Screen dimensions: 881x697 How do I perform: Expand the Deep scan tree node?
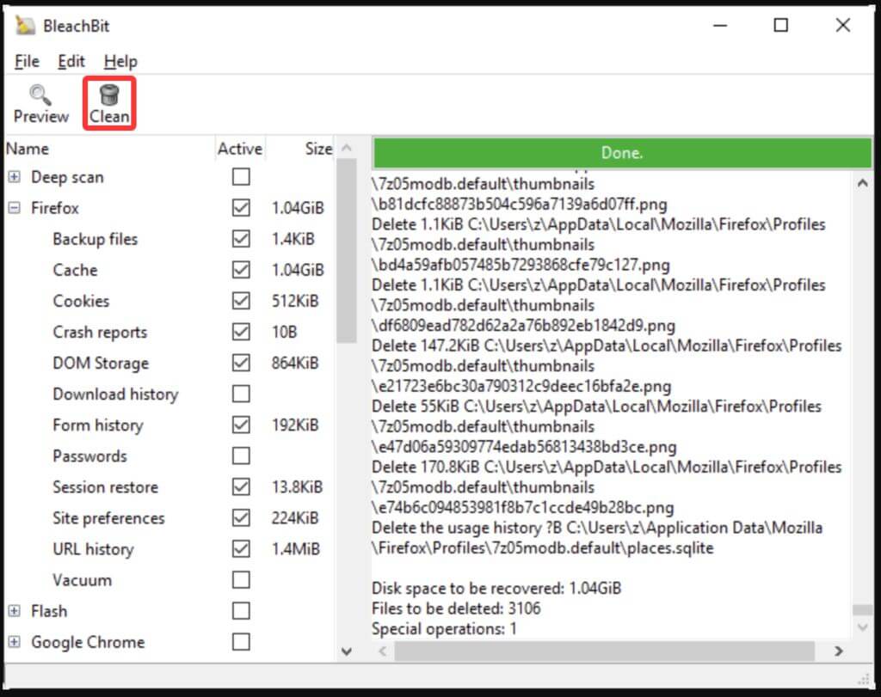coord(14,177)
